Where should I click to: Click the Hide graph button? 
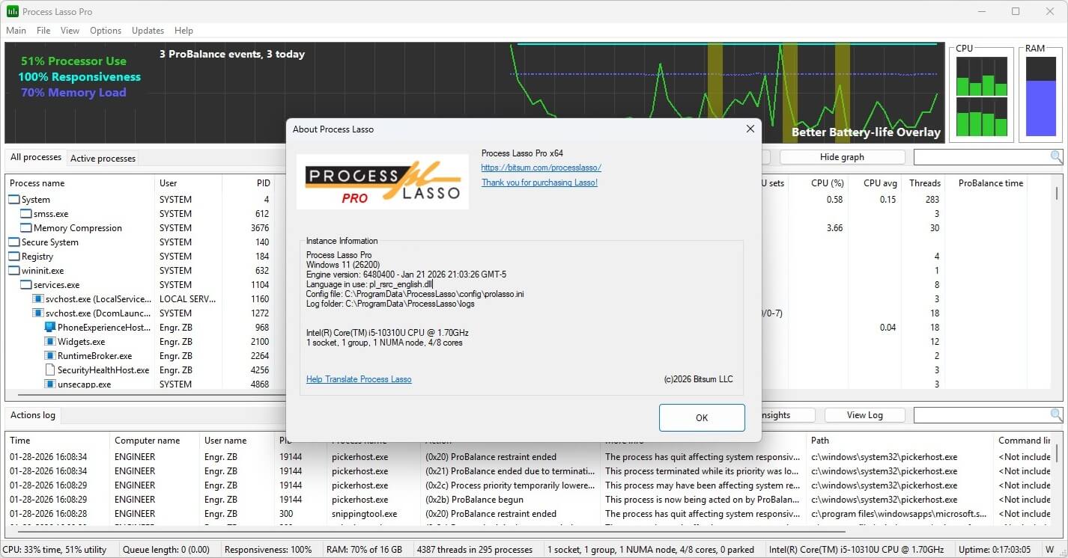pos(841,156)
